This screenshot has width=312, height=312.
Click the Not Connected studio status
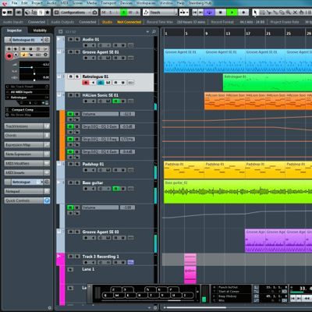coord(129,22)
